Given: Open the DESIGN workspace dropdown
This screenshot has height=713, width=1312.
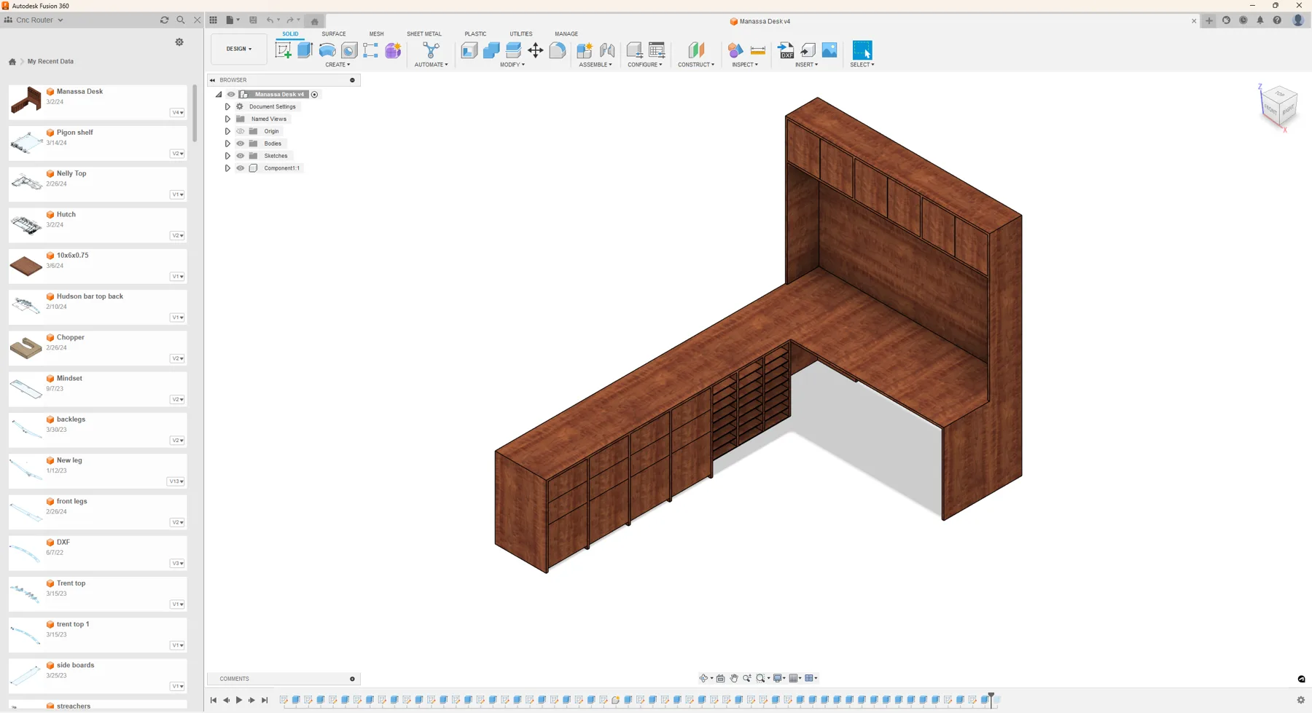Looking at the screenshot, I should tap(238, 50).
